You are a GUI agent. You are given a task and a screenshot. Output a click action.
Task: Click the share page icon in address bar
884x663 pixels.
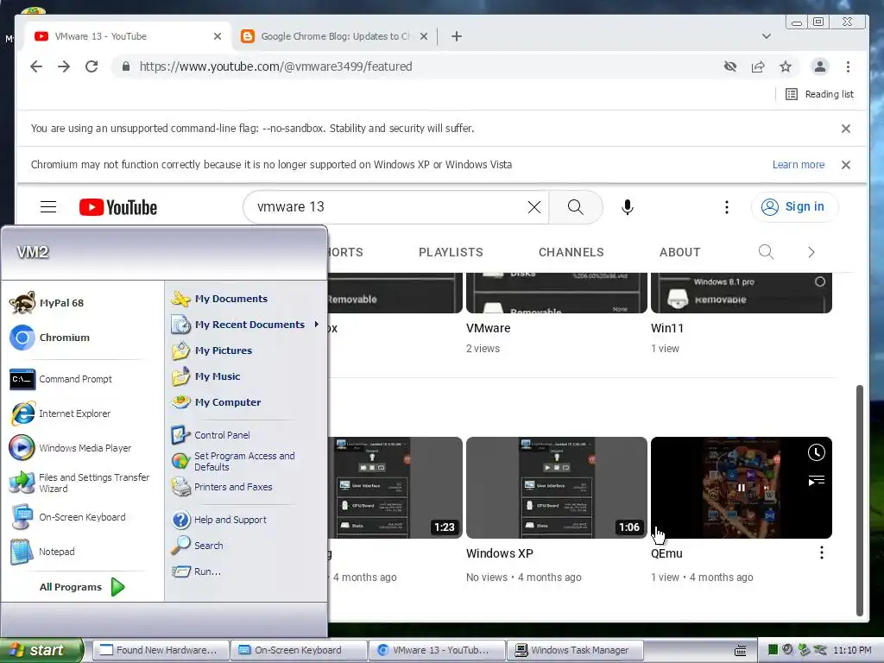(758, 66)
